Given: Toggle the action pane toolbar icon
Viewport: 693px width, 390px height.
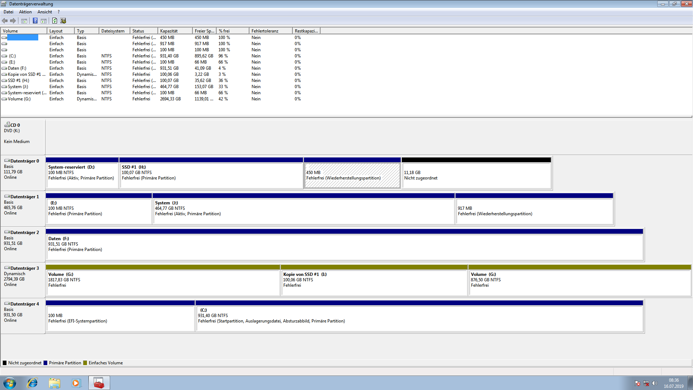Looking at the screenshot, I should point(44,21).
